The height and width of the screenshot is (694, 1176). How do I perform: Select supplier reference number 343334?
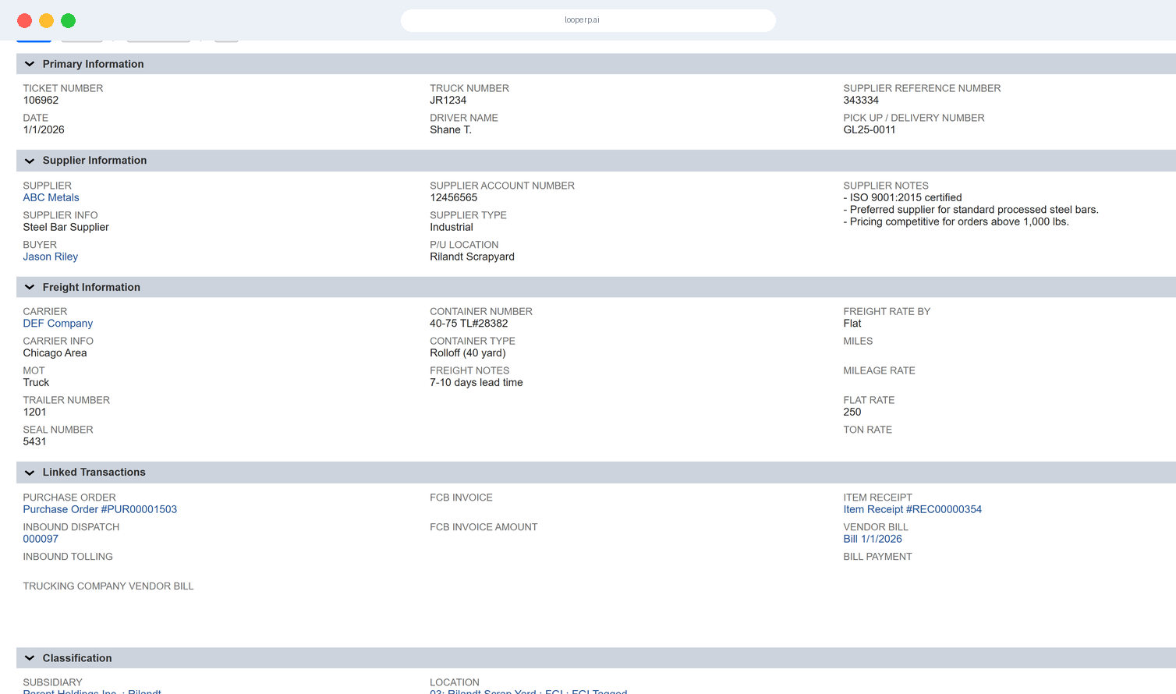861,101
